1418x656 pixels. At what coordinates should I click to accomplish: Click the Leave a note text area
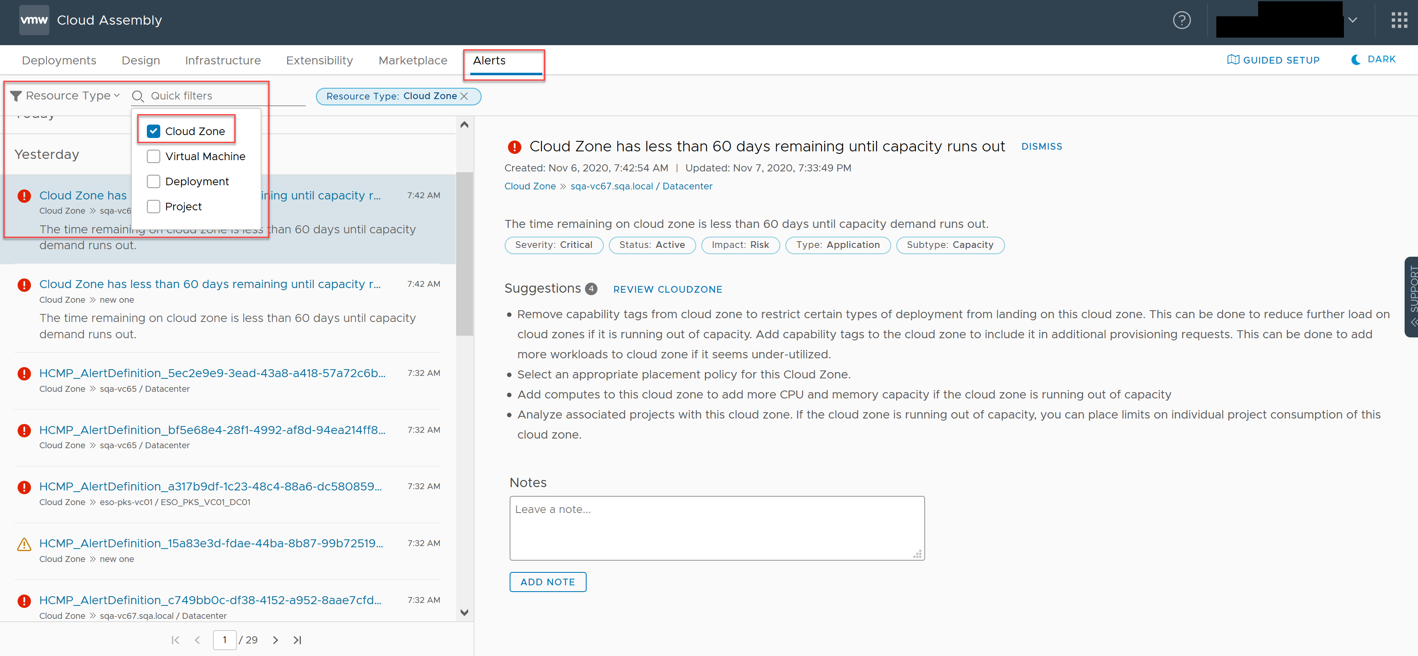(717, 528)
